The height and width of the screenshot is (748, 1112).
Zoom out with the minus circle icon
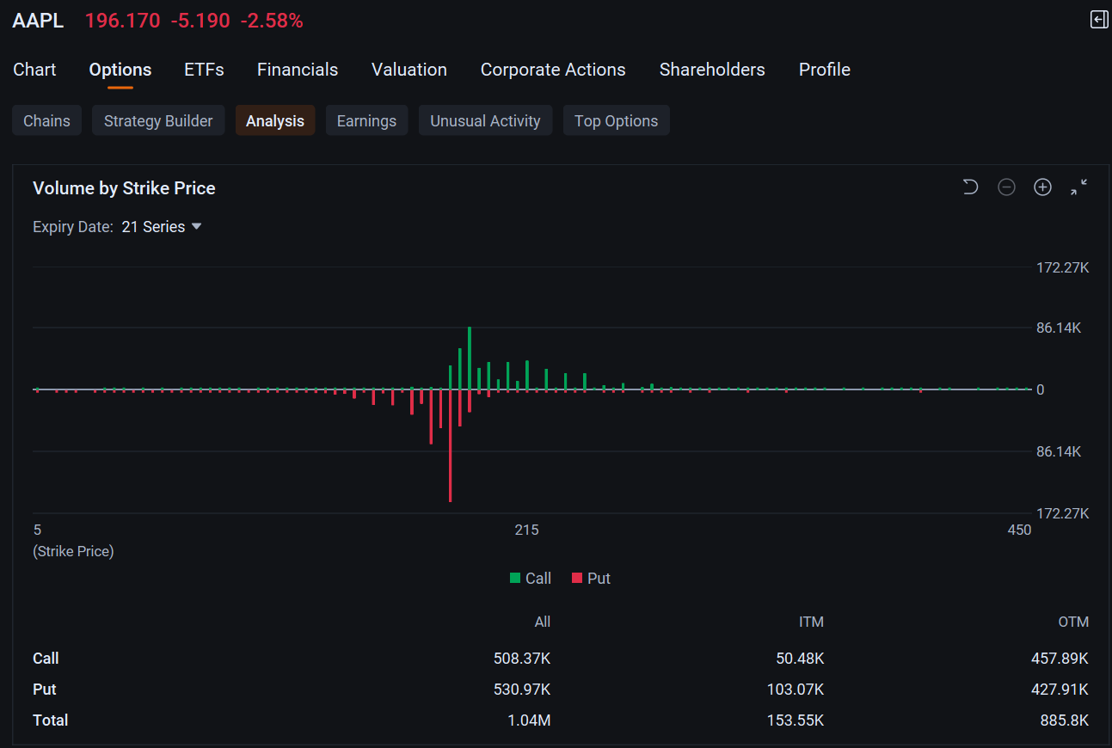1006,187
